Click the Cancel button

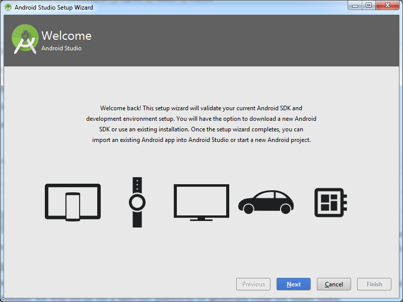point(334,284)
